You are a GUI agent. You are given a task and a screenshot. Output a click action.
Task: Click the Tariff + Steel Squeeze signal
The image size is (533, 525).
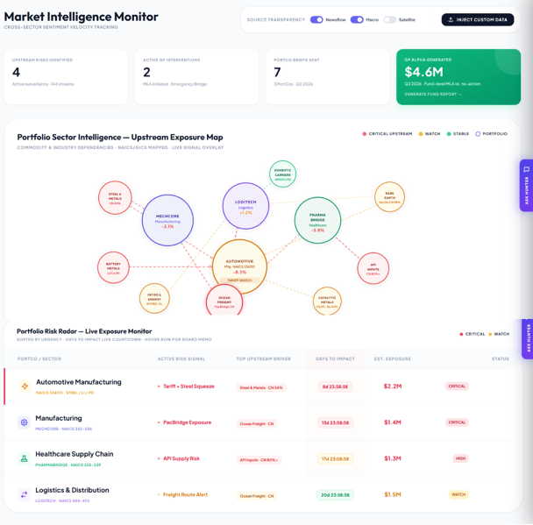pos(188,387)
